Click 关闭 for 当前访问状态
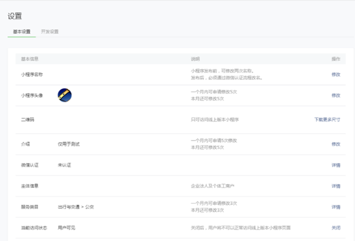 pos(335,227)
